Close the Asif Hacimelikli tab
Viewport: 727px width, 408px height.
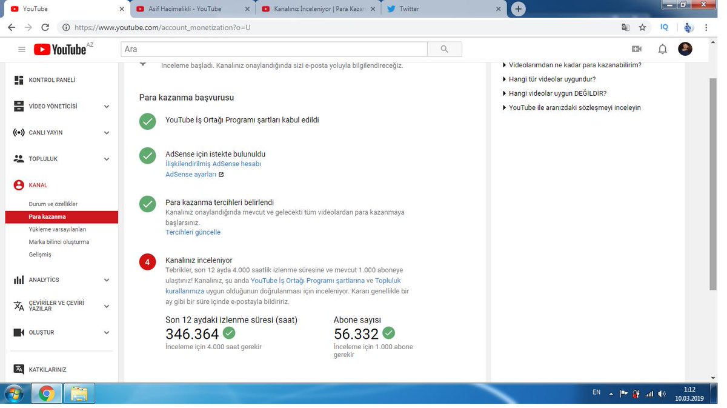[x=247, y=9]
